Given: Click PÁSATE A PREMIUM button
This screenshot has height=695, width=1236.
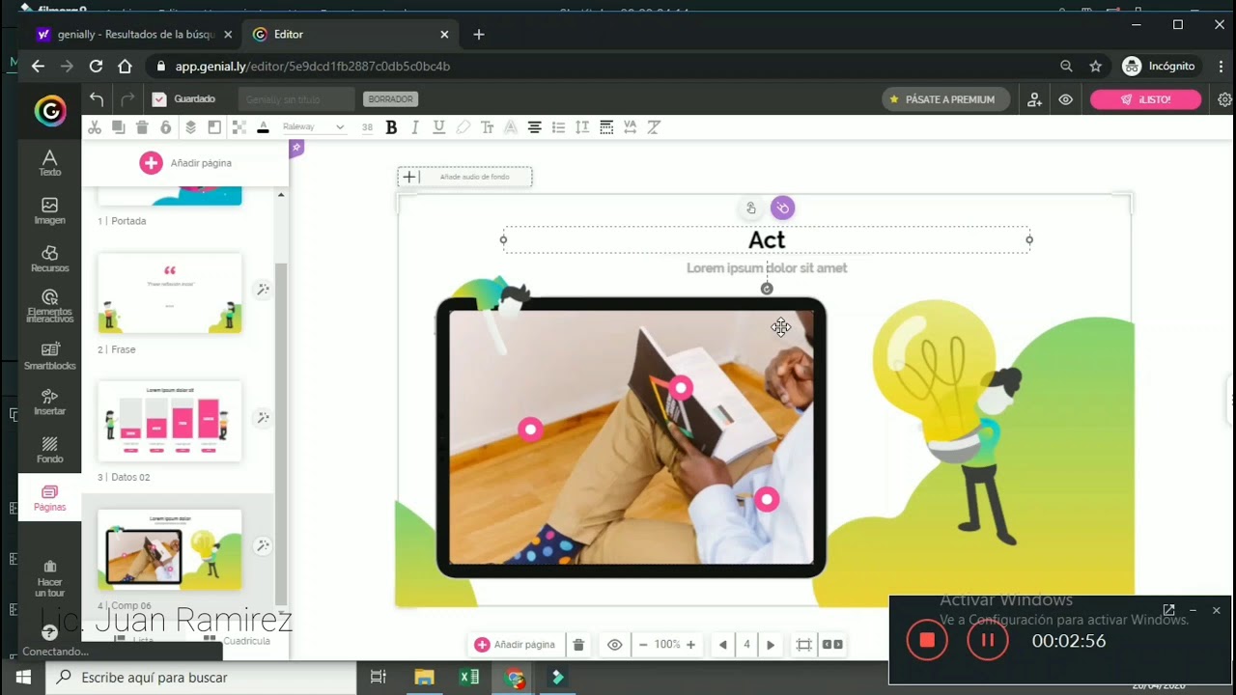Looking at the screenshot, I should click(x=945, y=99).
